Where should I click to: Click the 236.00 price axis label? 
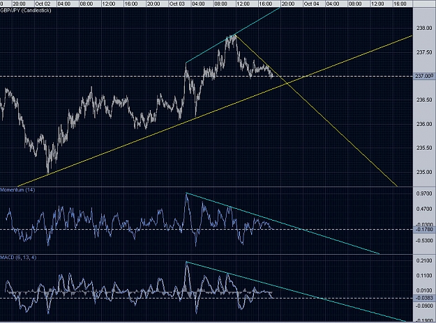424,124
